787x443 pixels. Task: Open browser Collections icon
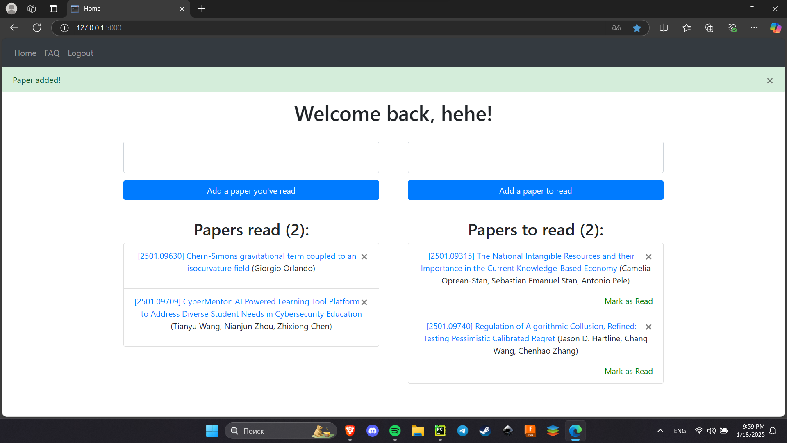[709, 28]
